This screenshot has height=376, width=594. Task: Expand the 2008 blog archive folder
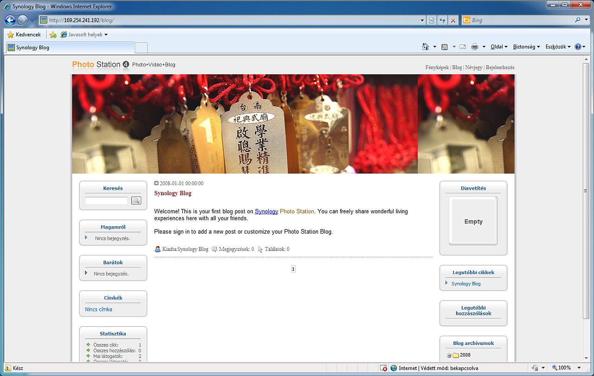tap(449, 356)
